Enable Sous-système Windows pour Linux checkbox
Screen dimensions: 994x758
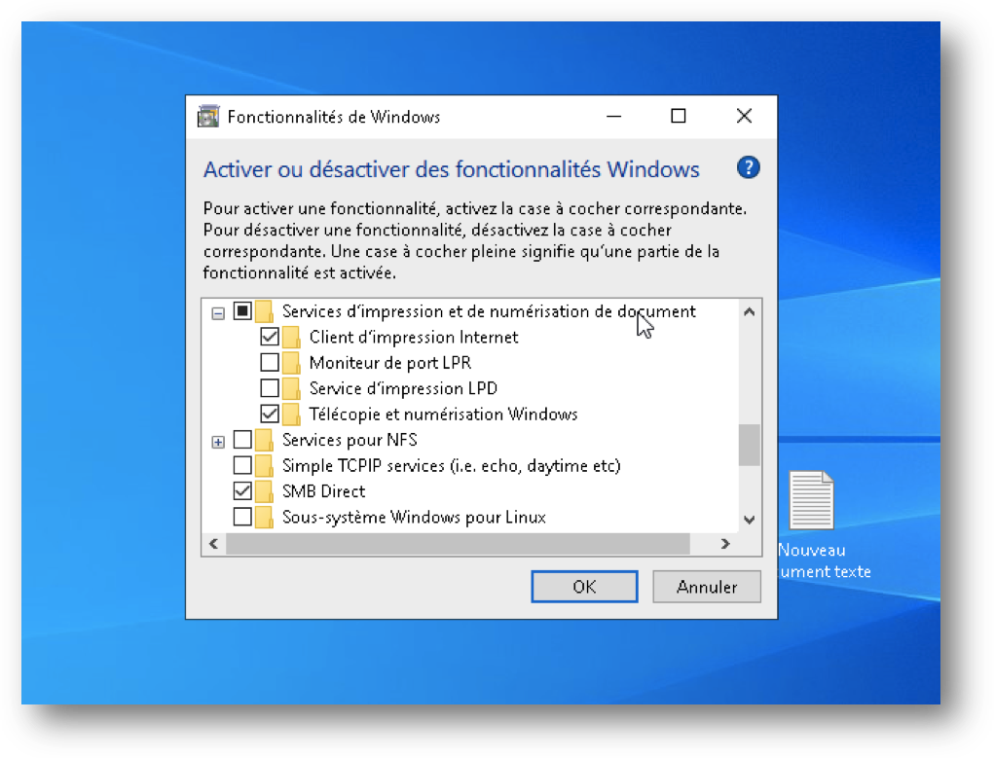[242, 517]
